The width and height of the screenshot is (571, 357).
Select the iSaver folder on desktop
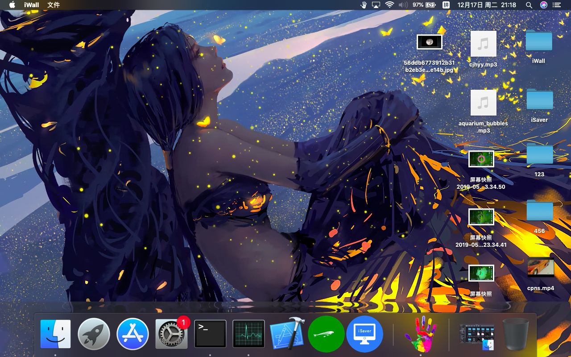point(539,100)
